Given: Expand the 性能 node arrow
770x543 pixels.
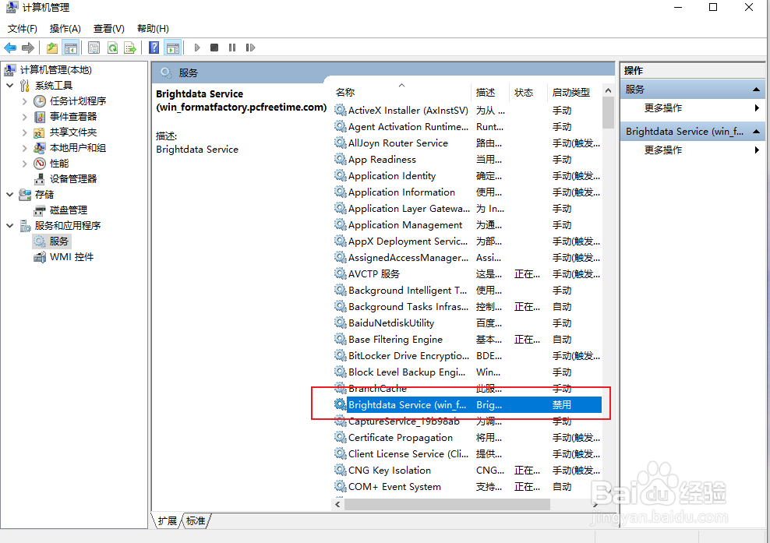Looking at the screenshot, I should pos(25,164).
